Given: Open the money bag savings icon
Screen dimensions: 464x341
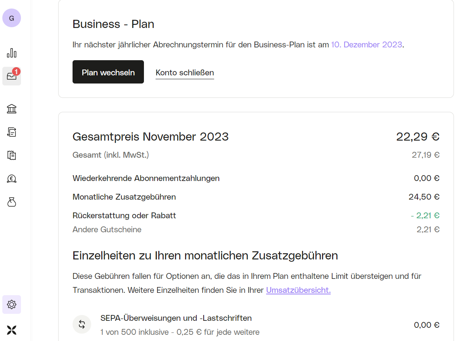Looking at the screenshot, I should pos(12,202).
